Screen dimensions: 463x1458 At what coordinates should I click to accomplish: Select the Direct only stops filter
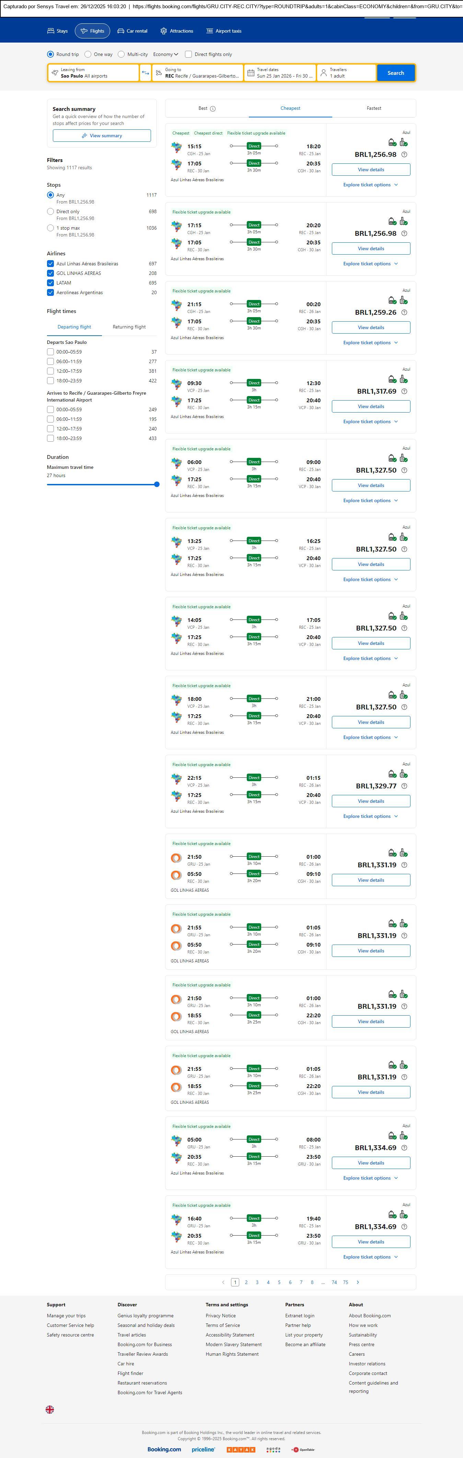tap(50, 212)
